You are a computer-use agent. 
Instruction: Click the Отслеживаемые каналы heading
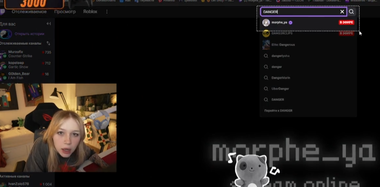20,43
